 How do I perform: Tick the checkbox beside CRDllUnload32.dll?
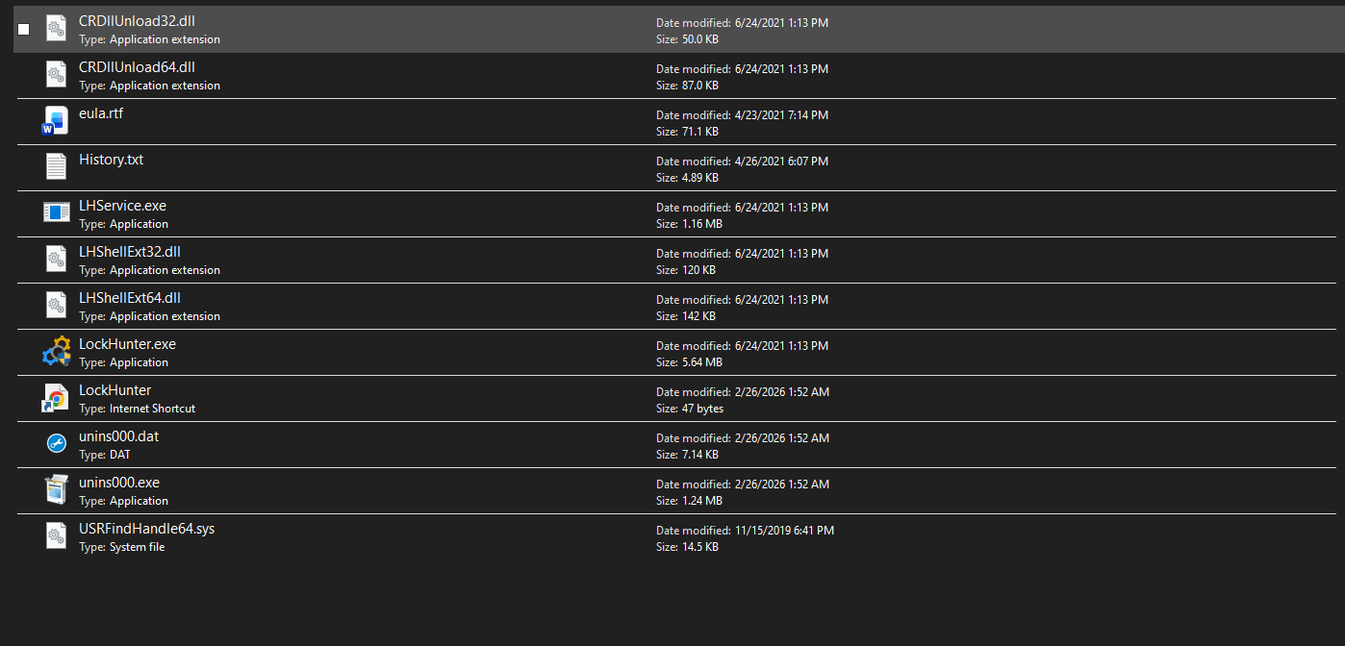tap(24, 30)
